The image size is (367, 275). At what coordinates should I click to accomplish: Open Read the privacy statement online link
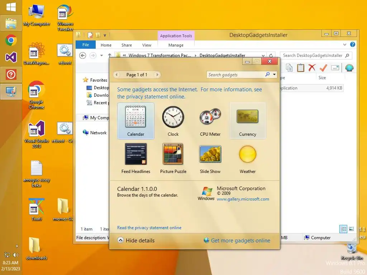[x=149, y=227]
